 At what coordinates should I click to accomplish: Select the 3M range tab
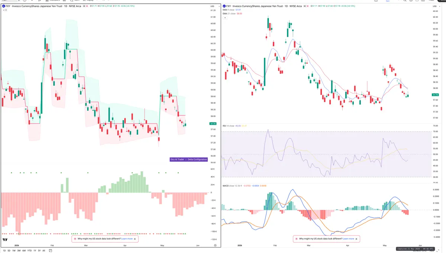point(19,251)
